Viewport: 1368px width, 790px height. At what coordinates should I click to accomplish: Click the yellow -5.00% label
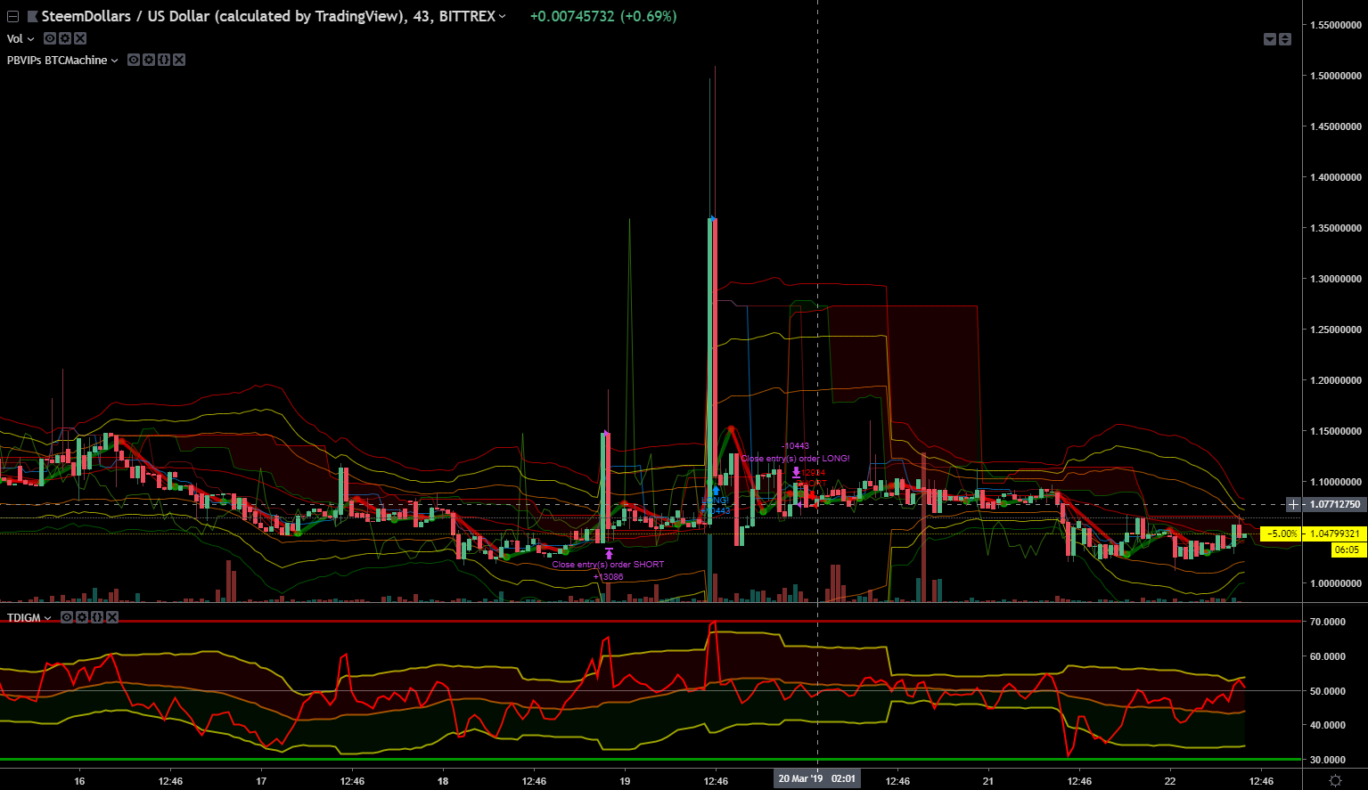(x=1282, y=533)
